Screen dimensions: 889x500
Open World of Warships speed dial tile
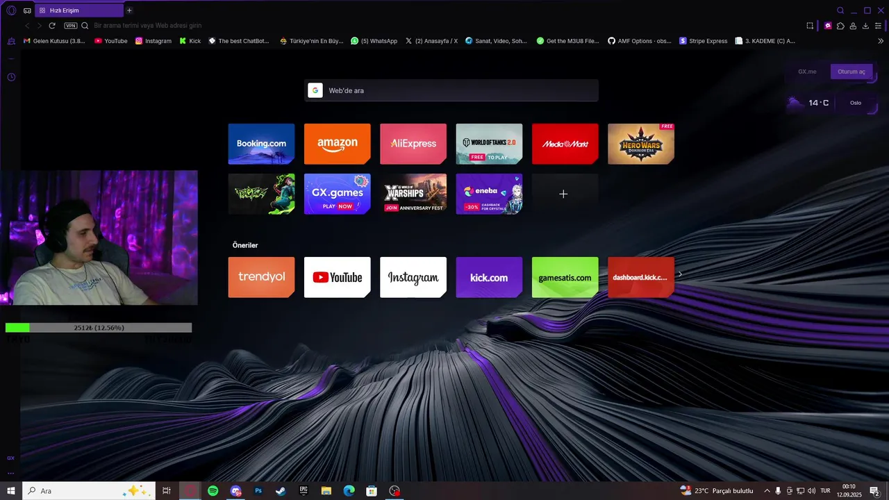tap(413, 194)
